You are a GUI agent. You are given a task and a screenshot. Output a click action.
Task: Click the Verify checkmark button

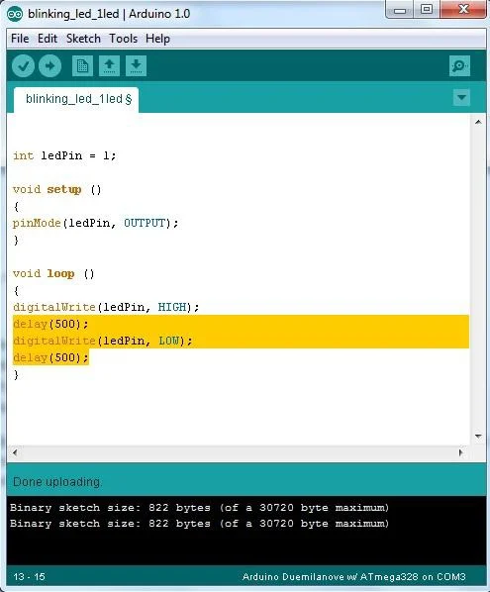(x=24, y=66)
